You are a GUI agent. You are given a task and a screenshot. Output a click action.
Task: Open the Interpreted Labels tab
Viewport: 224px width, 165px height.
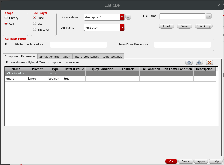pyautogui.click(x=86, y=57)
